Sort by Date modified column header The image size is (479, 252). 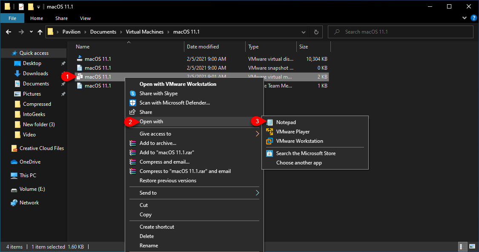click(215, 47)
